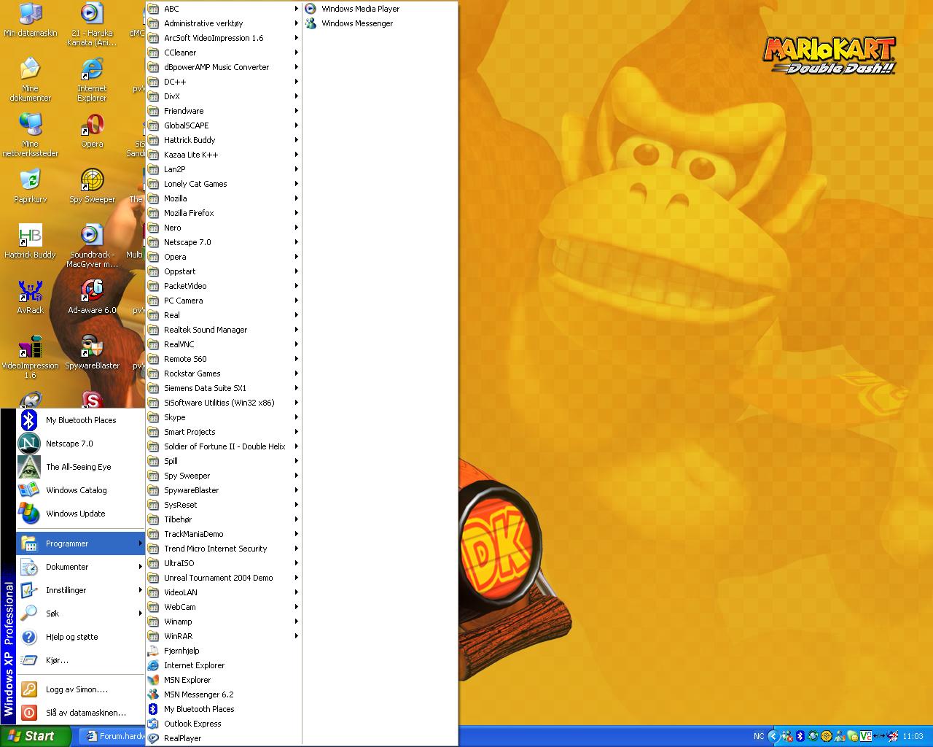Open the Rockstar Games program folder
Image resolution: width=933 pixels, height=747 pixels.
[224, 373]
